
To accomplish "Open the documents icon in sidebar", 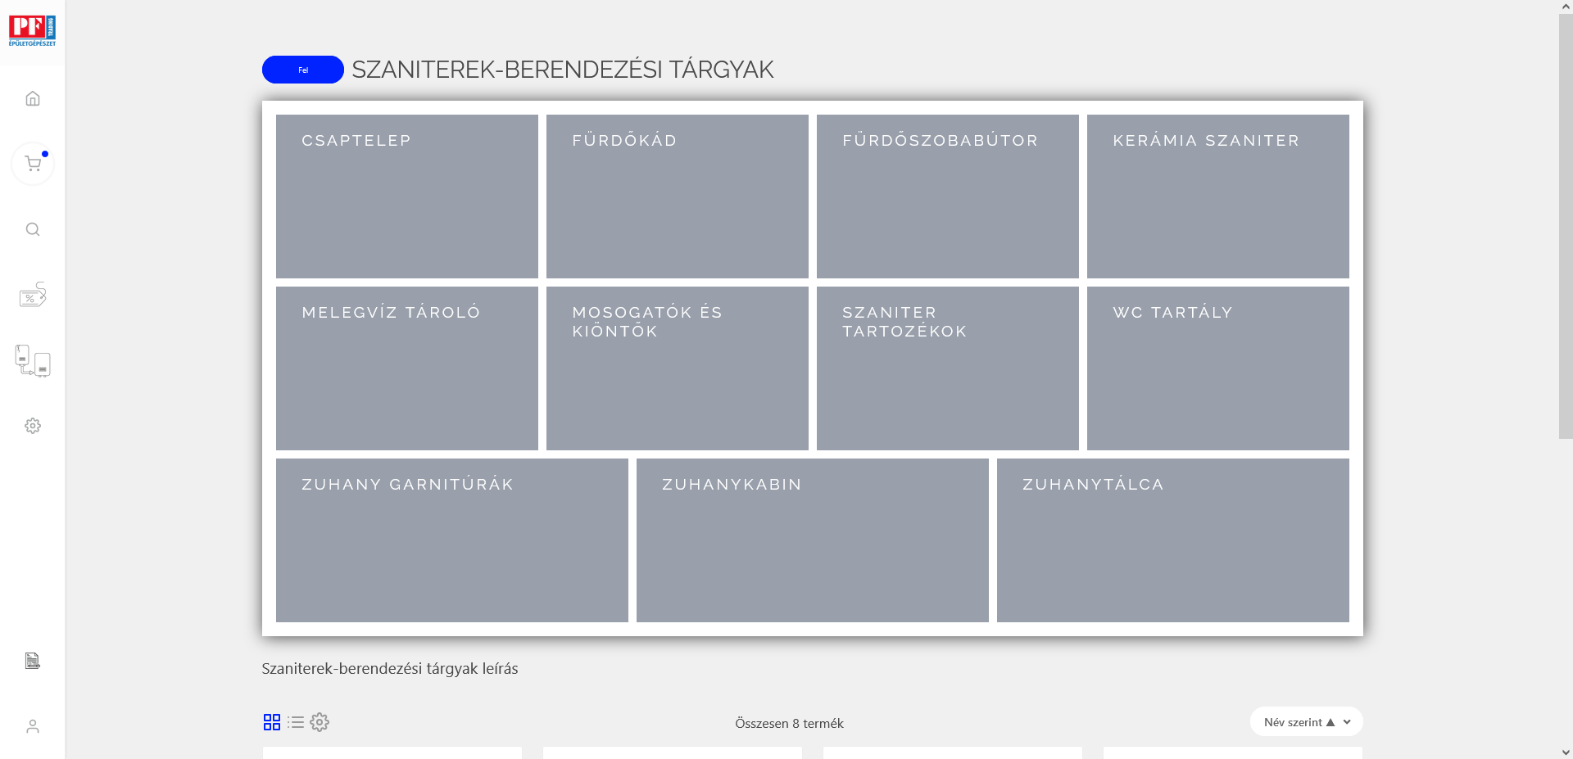I will click(33, 661).
